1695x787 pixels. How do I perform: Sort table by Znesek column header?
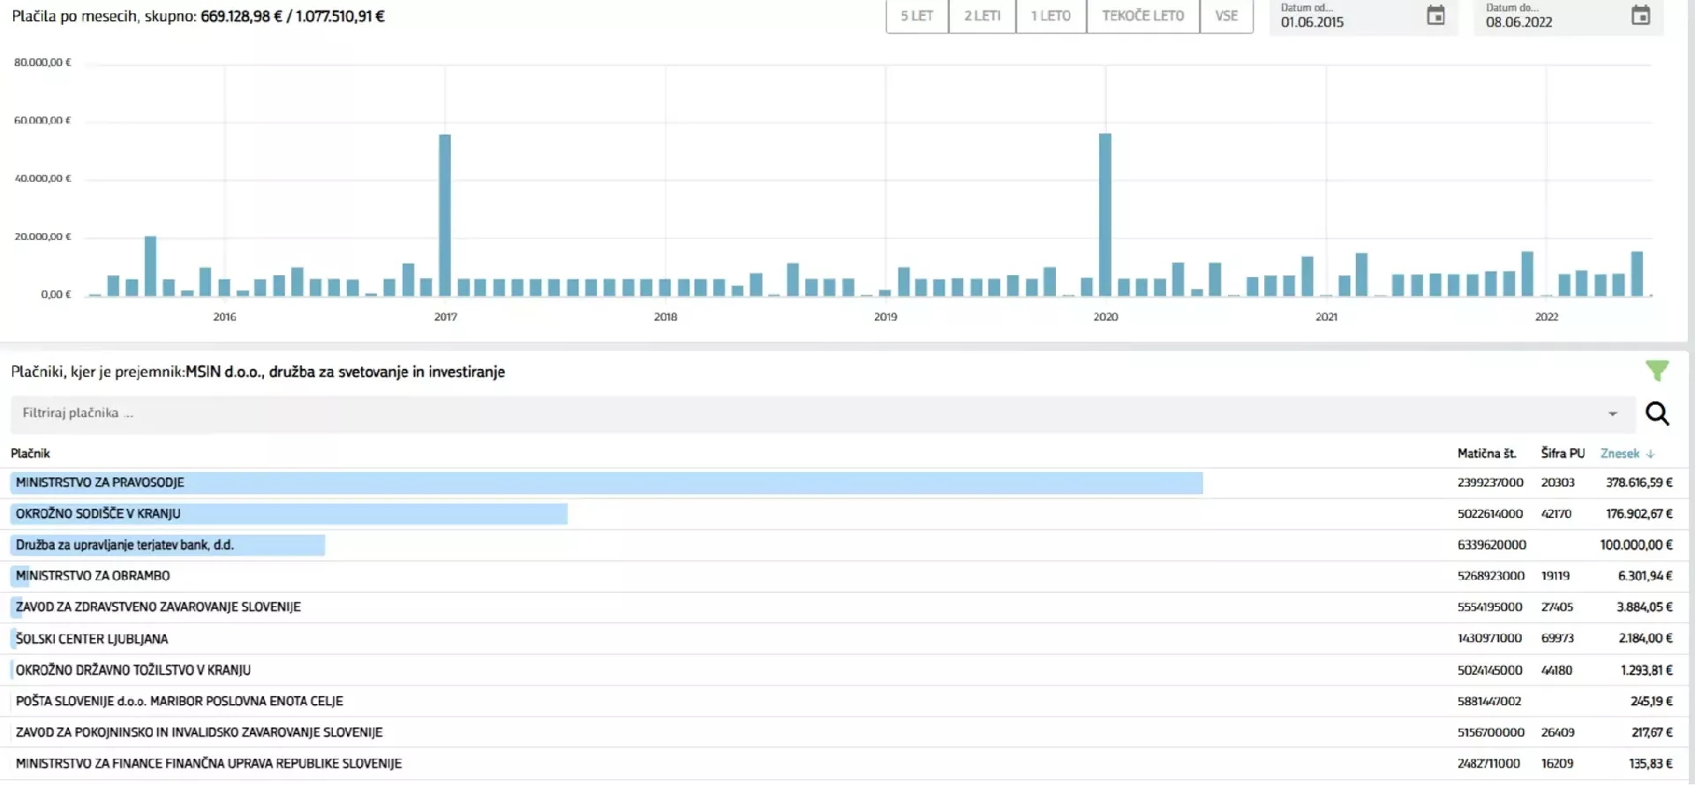[1619, 453]
